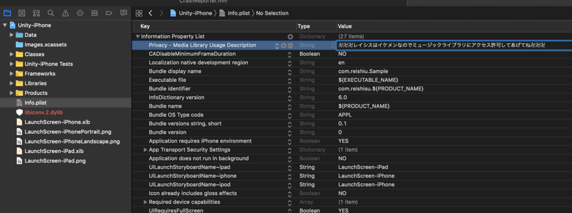Open key stepper for Bundle identifier
Viewport: 572px width, 213px height.
290,89
